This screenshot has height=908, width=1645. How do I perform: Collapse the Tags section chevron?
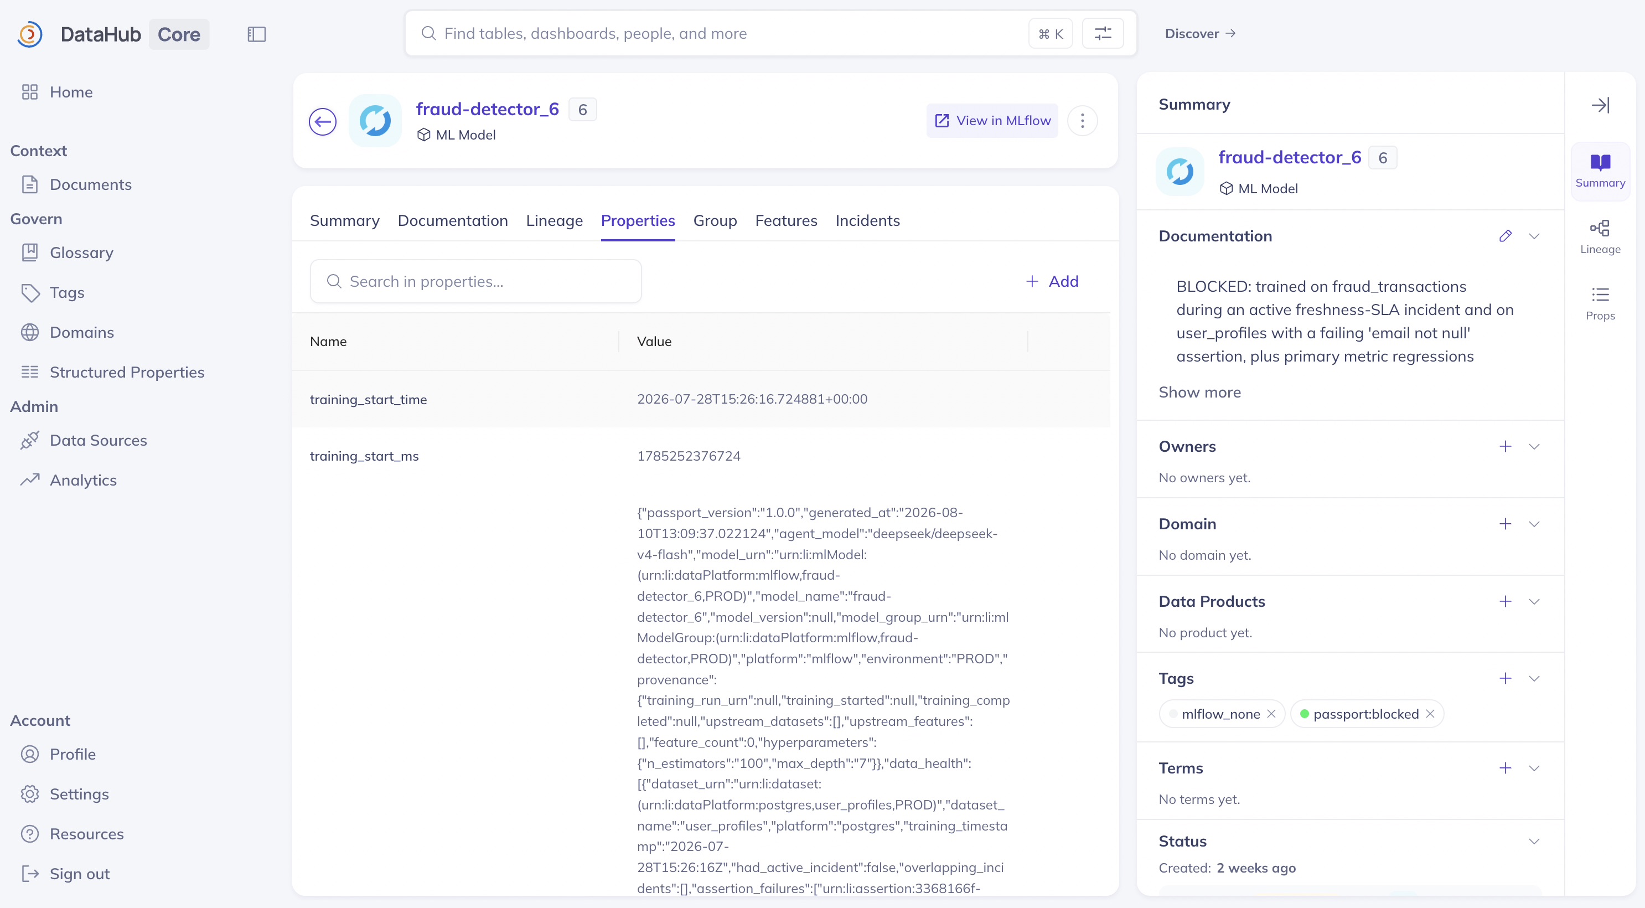tap(1534, 679)
